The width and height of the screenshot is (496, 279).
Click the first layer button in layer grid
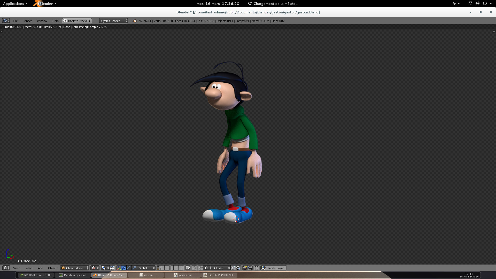coord(158,267)
